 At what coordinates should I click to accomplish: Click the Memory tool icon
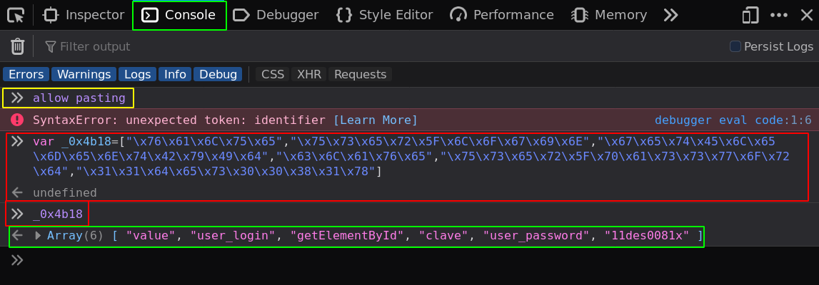coord(581,15)
